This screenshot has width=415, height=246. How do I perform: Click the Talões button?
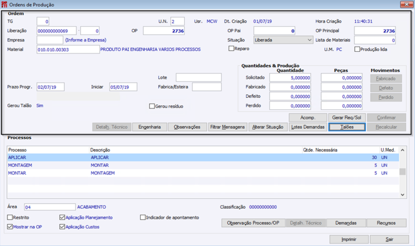347,126
